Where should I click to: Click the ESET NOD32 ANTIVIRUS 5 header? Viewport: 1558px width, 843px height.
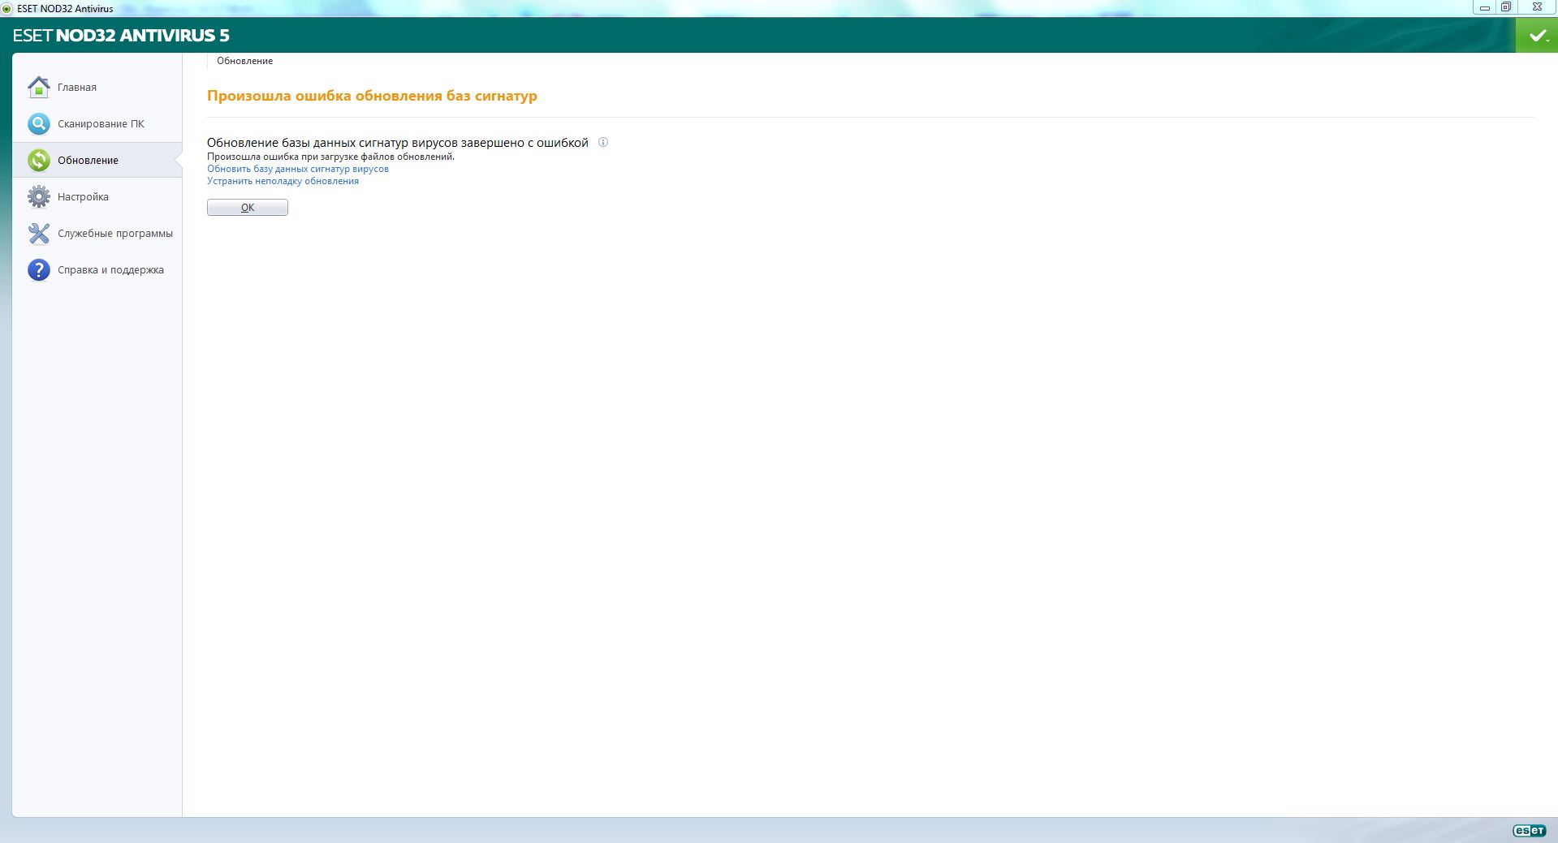[x=121, y=36]
